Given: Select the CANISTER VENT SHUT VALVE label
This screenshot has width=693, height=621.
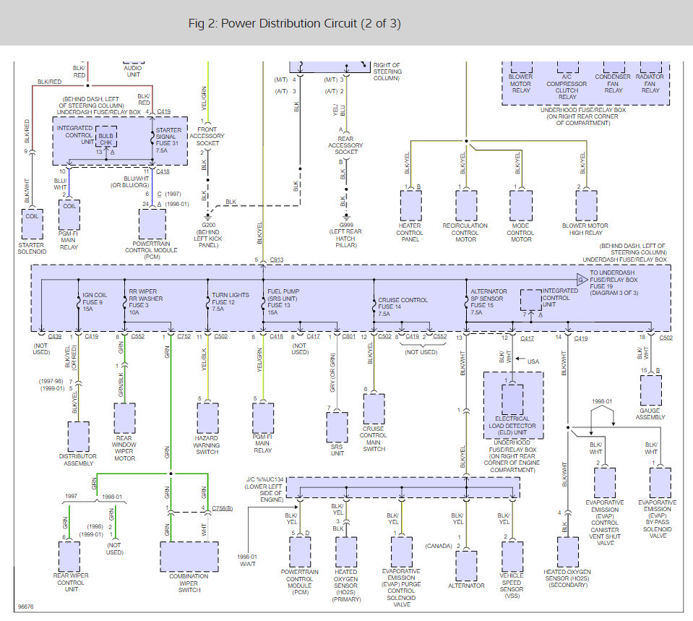Looking at the screenshot, I should [605, 523].
